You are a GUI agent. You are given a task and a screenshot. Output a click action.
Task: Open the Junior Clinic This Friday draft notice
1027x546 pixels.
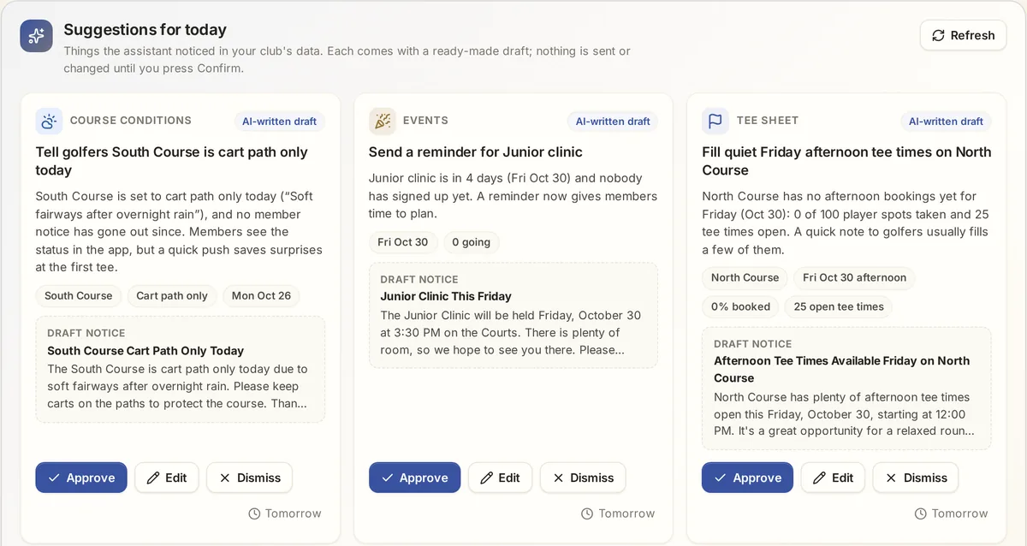click(x=513, y=315)
